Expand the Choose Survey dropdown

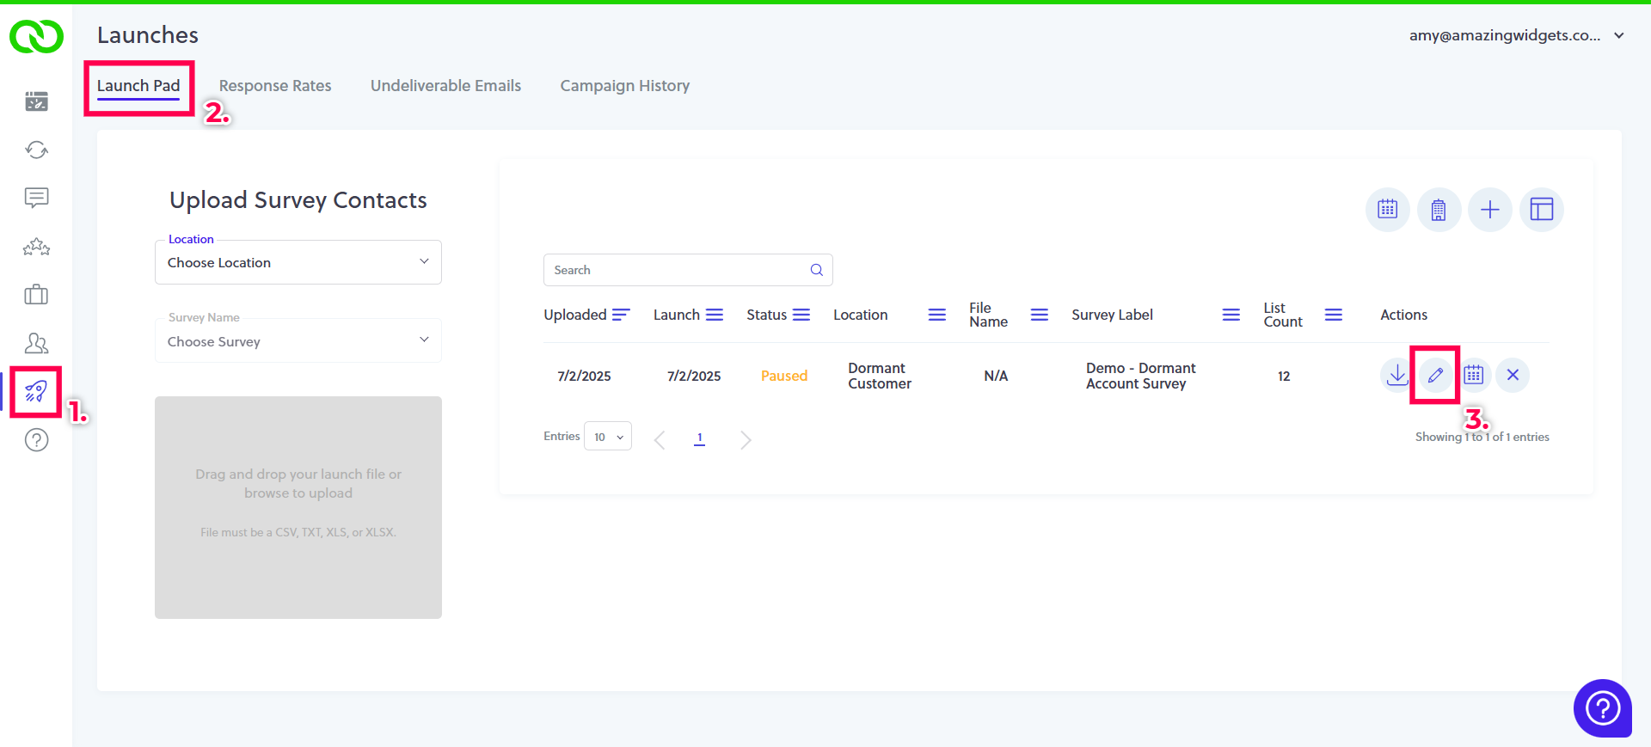pyautogui.click(x=298, y=341)
